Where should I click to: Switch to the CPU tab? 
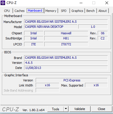[7, 11]
